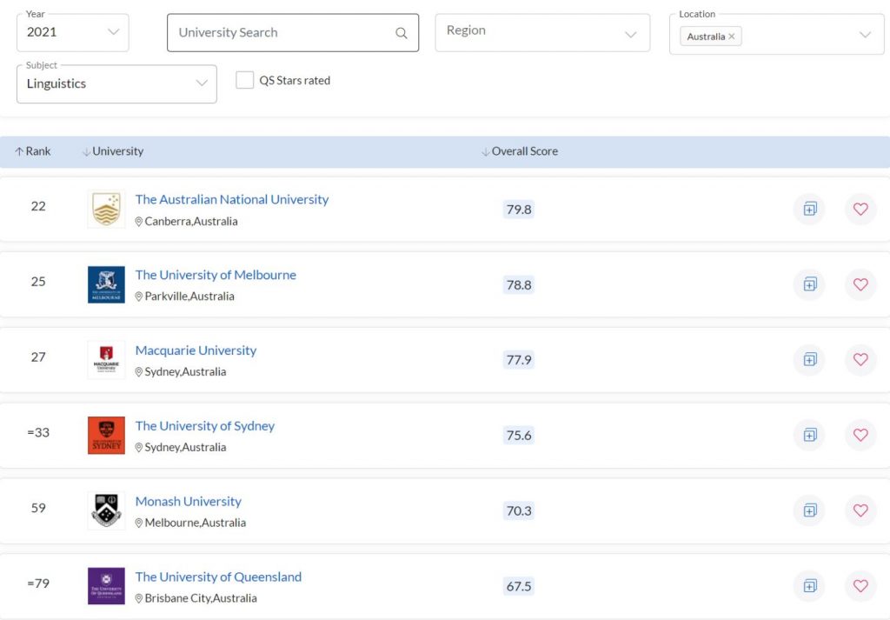Open the Year dropdown showing 2021
This screenshot has height=620, width=890.
tap(73, 32)
